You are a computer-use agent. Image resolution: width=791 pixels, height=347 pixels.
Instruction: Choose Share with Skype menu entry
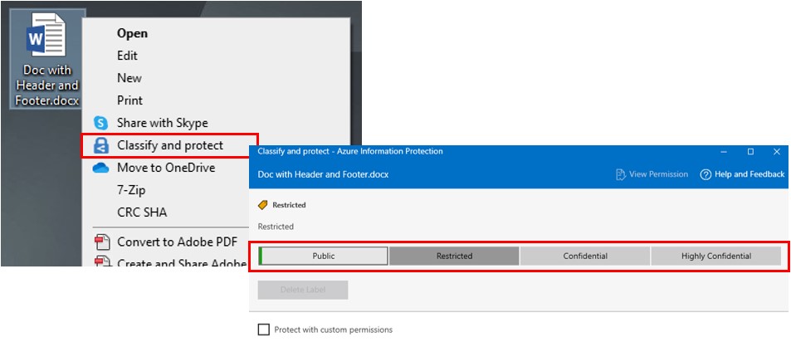point(163,123)
